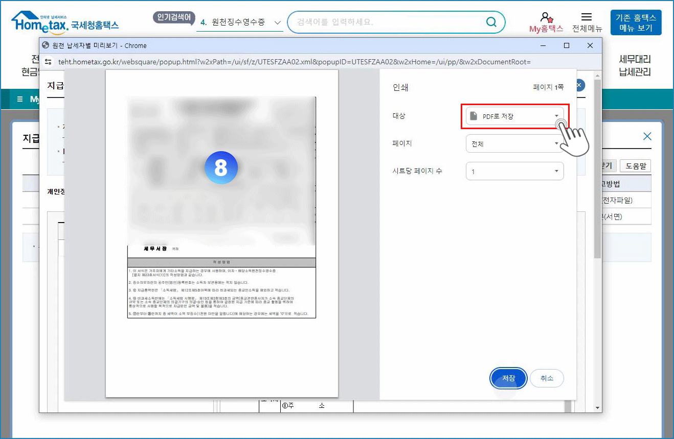This screenshot has width=674, height=439.
Task: Close the 원천 납세자별 미리보기 window
Action: click(x=590, y=45)
